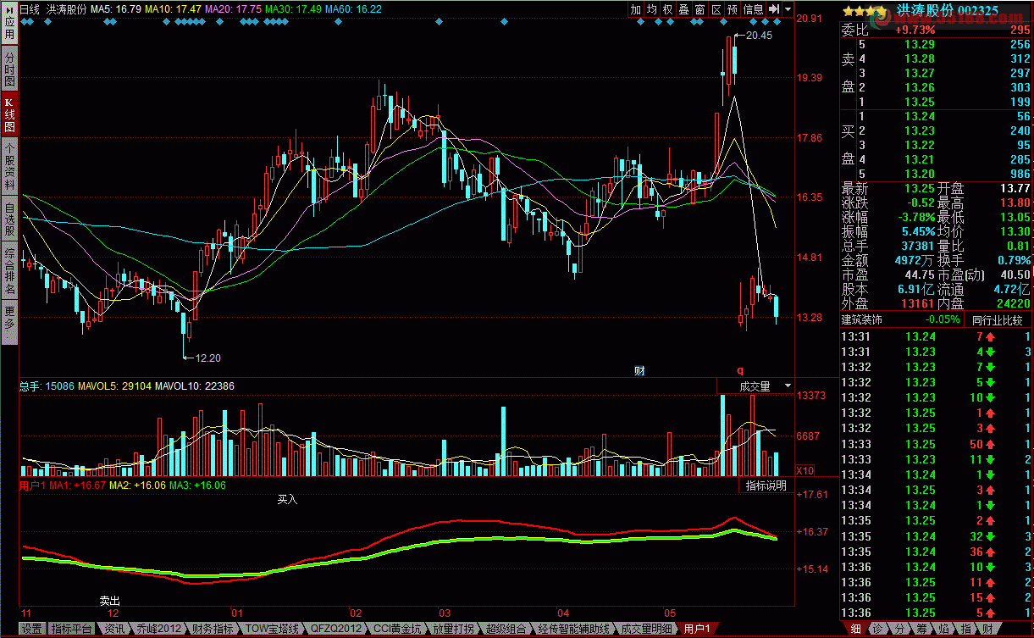
Task: Click the 买入 signal label in indicator pane
Action: pyautogui.click(x=288, y=500)
